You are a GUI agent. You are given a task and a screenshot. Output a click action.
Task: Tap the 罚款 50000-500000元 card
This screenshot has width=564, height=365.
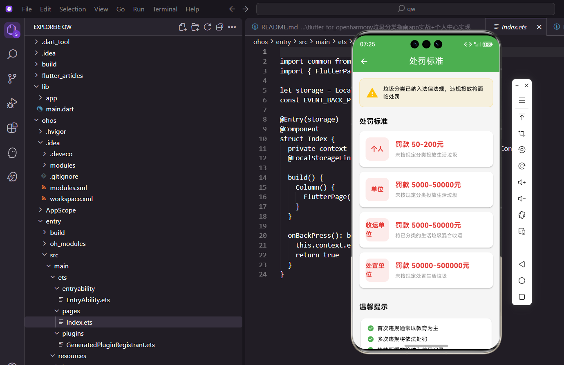[x=426, y=270]
